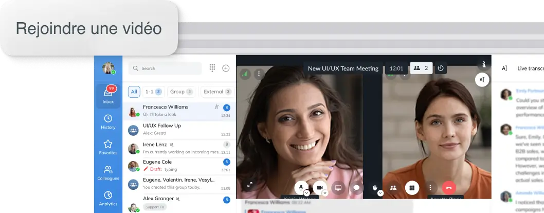Click the plus icon to start new chat

pos(226,68)
